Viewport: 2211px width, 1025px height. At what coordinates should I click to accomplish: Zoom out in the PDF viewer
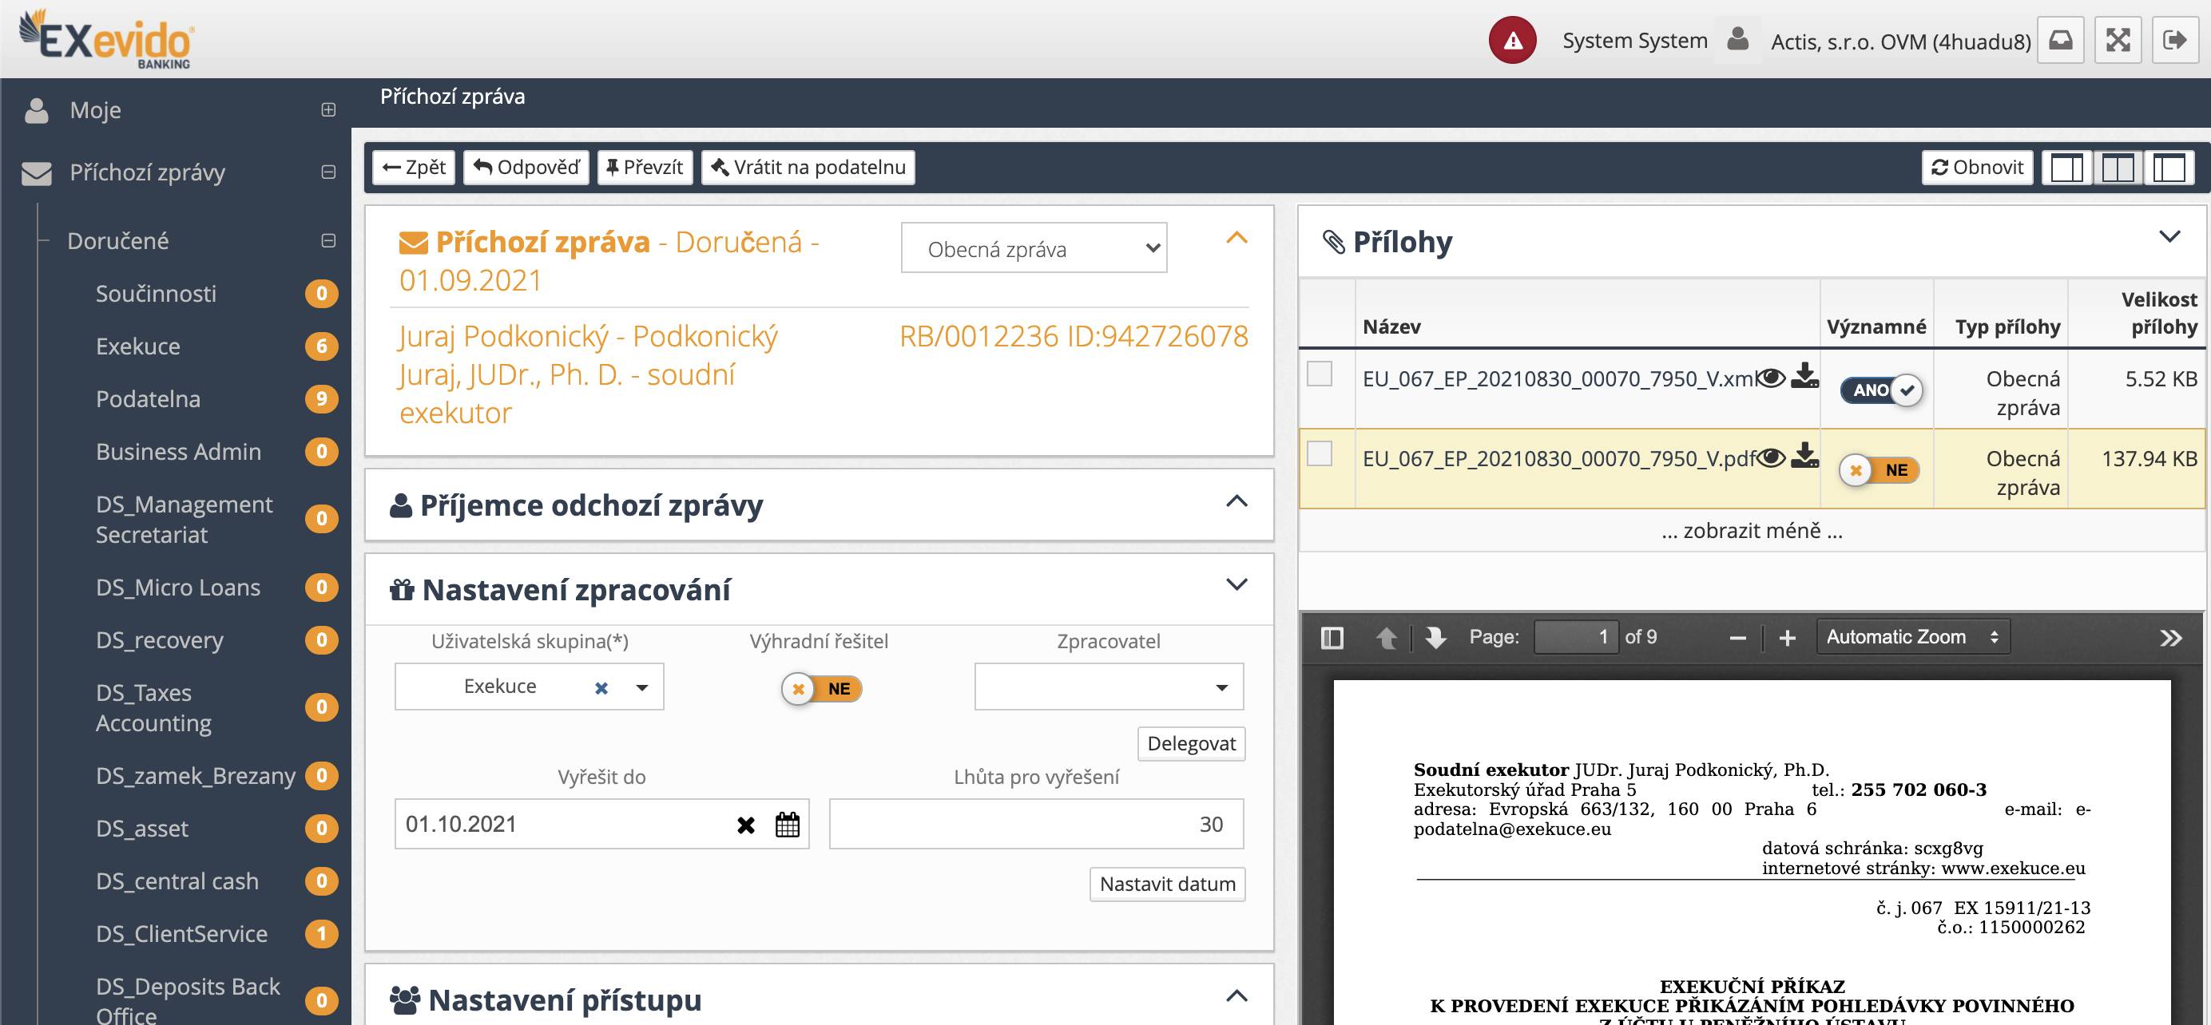[1738, 638]
